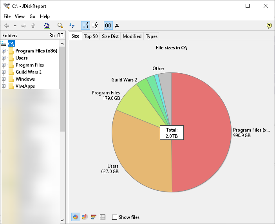Go up one folder level
Screen dimensions: 275x224
tap(33, 26)
